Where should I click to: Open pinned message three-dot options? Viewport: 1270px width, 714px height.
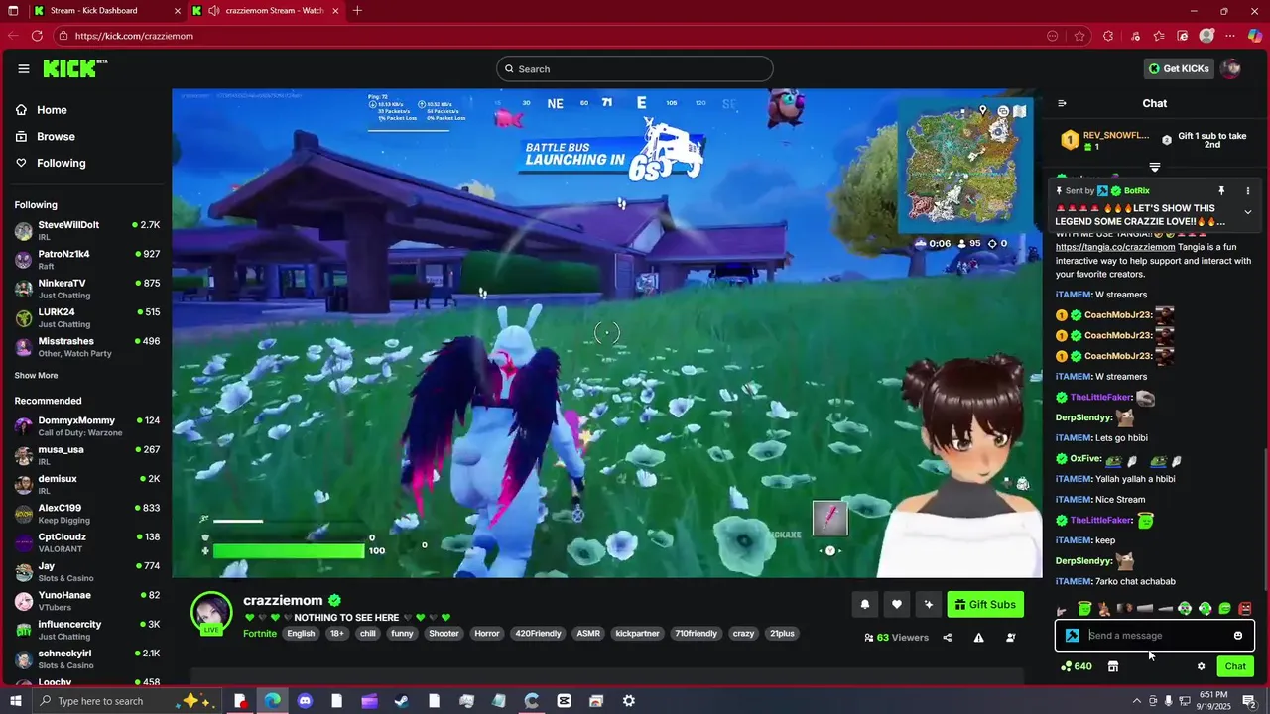pyautogui.click(x=1248, y=190)
